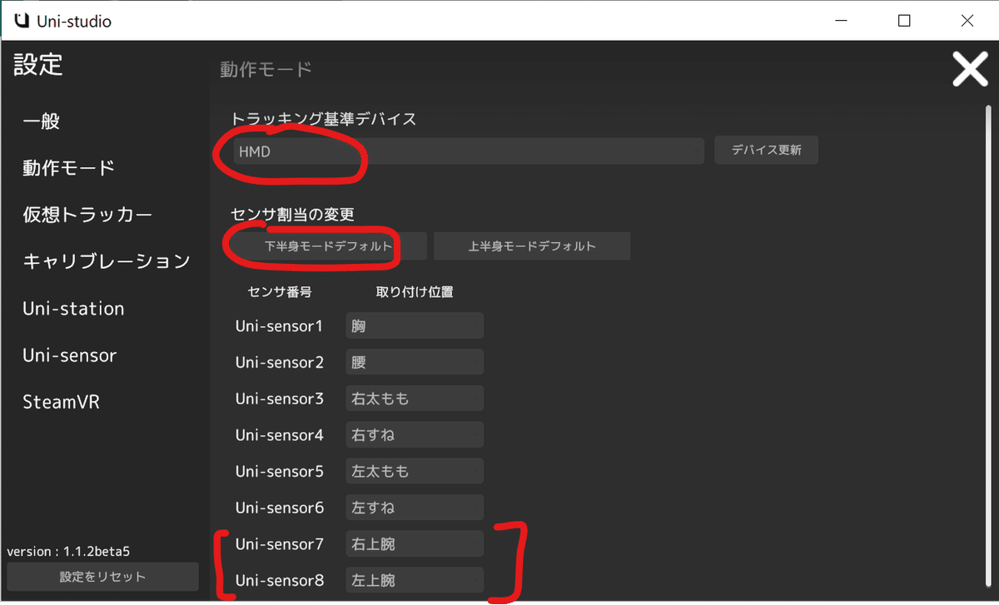The width and height of the screenshot is (999, 605).
Task: Select the キャリブレーション settings section
Action: 106,260
